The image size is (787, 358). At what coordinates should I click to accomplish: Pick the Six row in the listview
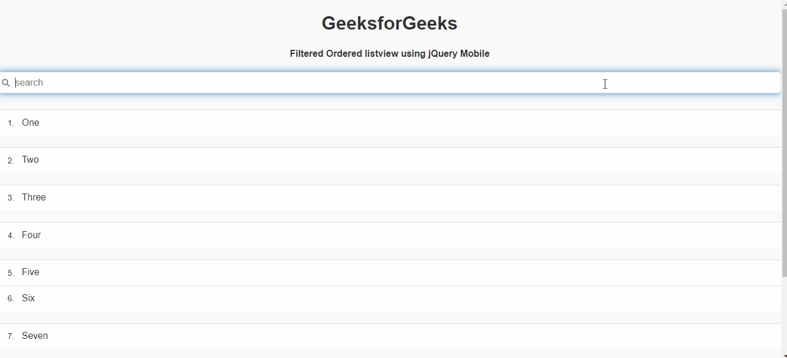point(28,298)
